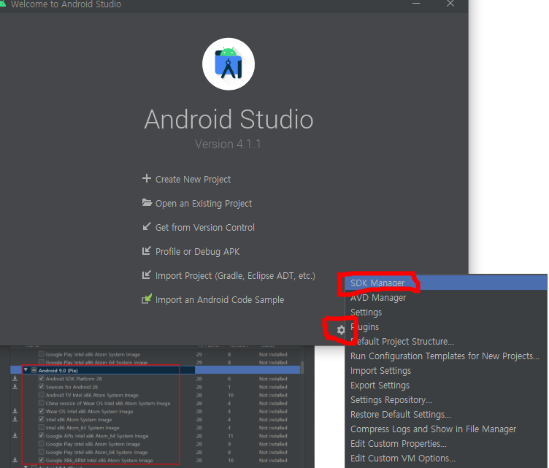This screenshot has width=549, height=468.
Task: Click the plus icon beside Create New Project
Action: tap(146, 178)
